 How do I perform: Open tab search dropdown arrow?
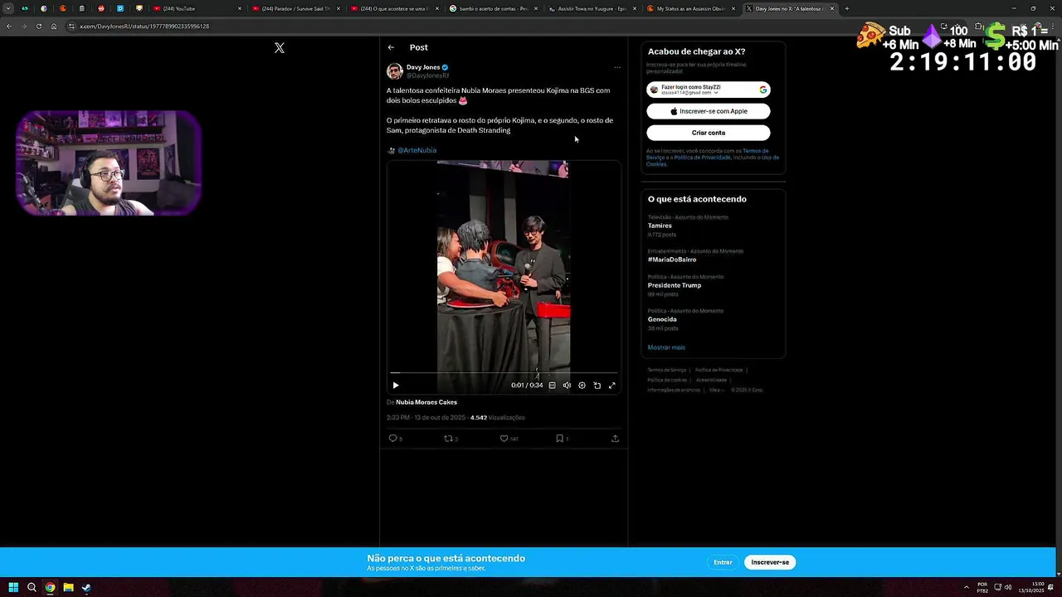pos(8,8)
